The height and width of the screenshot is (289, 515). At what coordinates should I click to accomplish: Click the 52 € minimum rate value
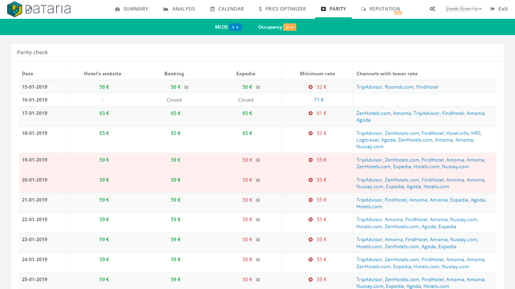click(322, 87)
